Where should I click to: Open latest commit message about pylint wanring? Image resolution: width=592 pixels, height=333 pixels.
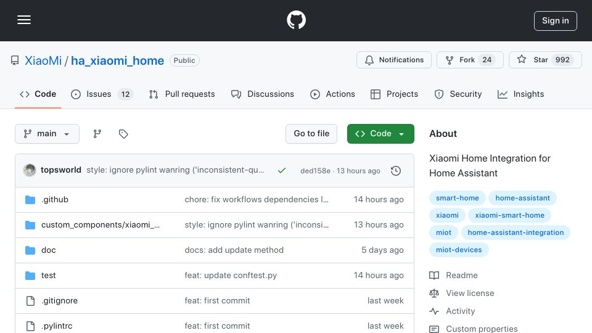point(175,170)
